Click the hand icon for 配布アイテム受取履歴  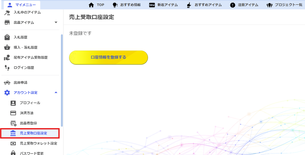pyautogui.click(x=7, y=57)
